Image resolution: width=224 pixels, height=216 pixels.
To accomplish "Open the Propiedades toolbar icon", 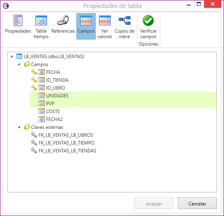I will [18, 20].
